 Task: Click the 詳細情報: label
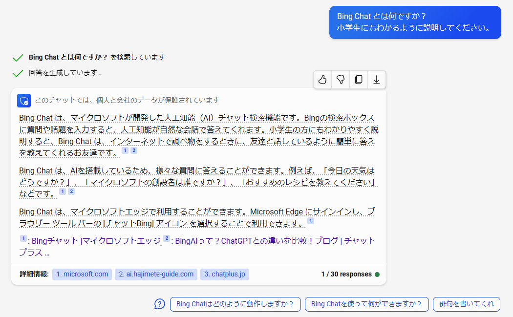34,274
